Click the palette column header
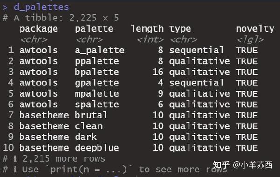The image size is (280, 177). pos(94,29)
